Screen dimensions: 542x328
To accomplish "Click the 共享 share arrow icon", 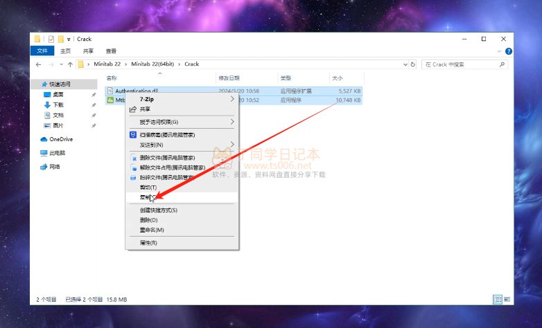I will pos(133,109).
